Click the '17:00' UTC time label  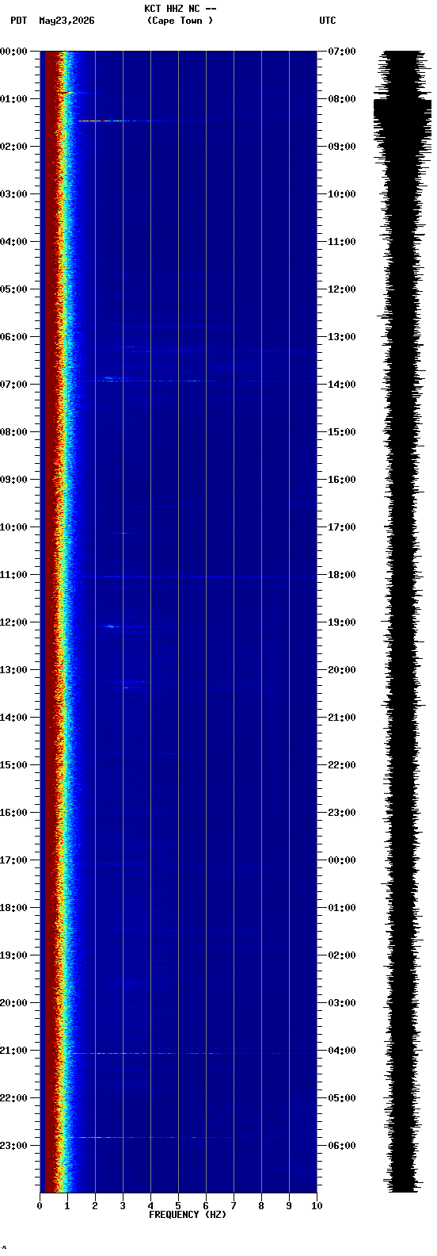pos(342,527)
